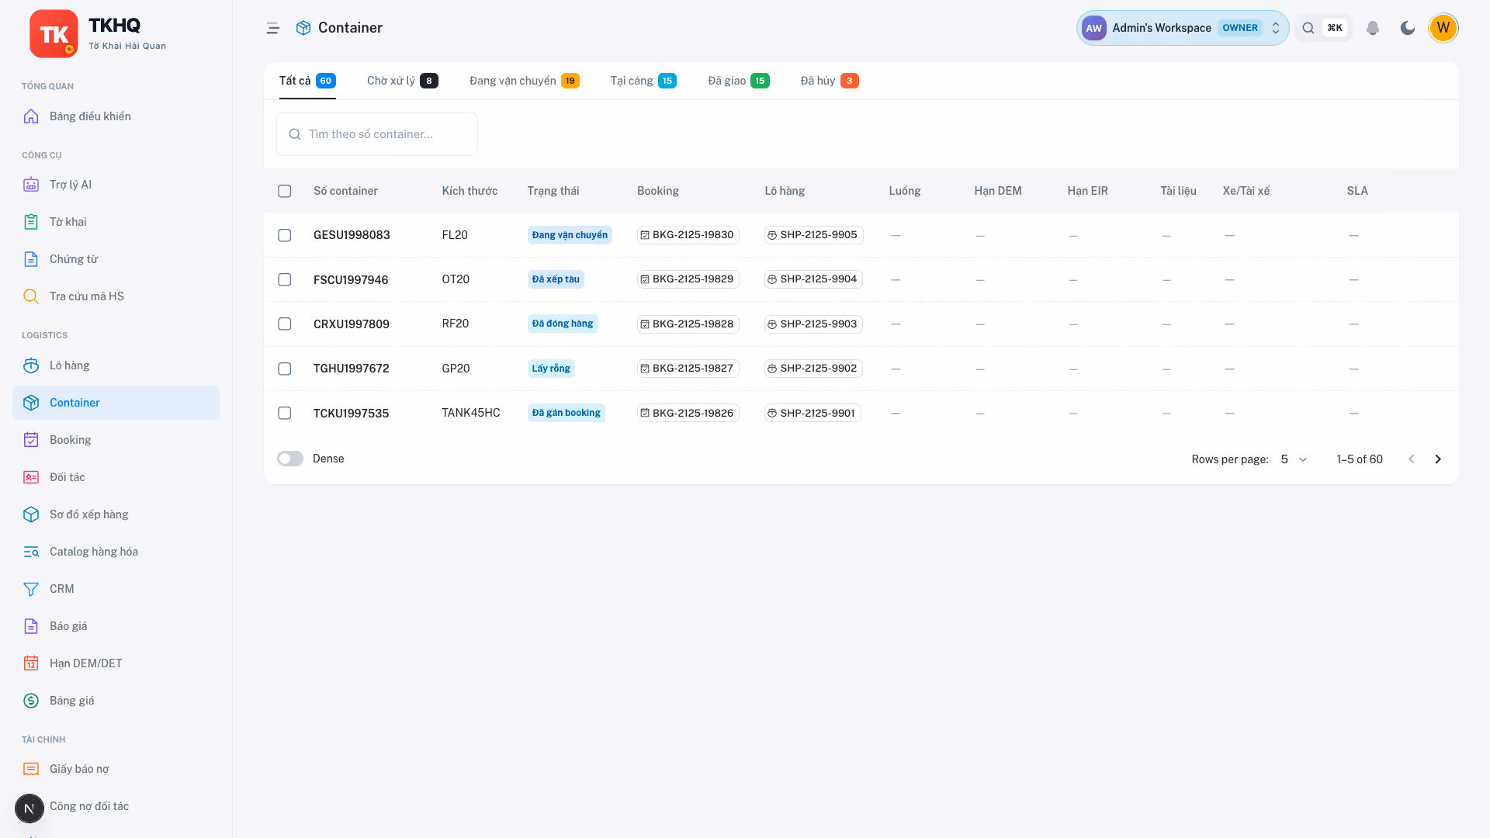Expand the Admin's Workspace switcher

(1183, 28)
